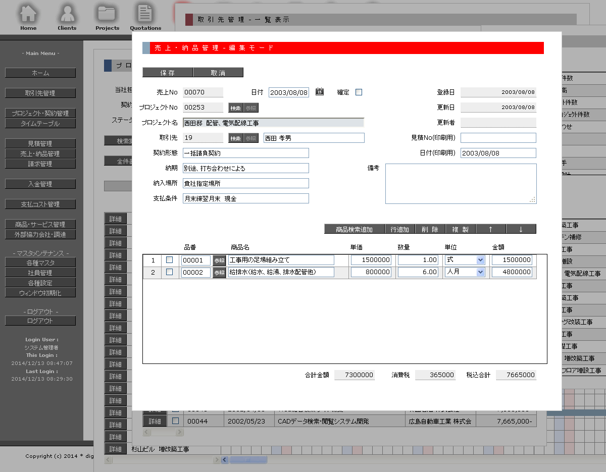Click the 商品検索追加 button
This screenshot has width=606, height=472.
coord(355,229)
